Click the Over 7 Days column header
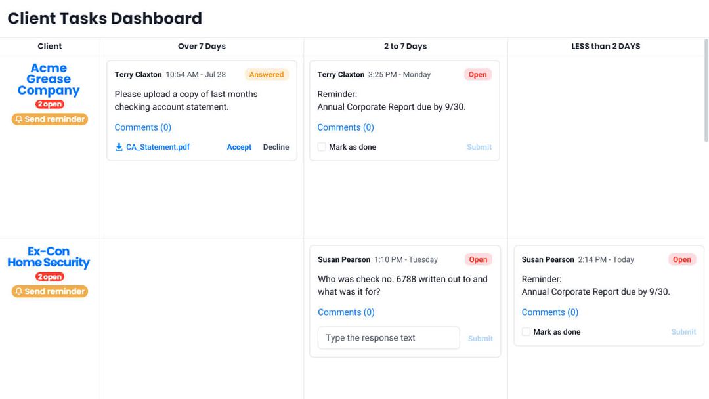The image size is (709, 399). pyautogui.click(x=202, y=46)
